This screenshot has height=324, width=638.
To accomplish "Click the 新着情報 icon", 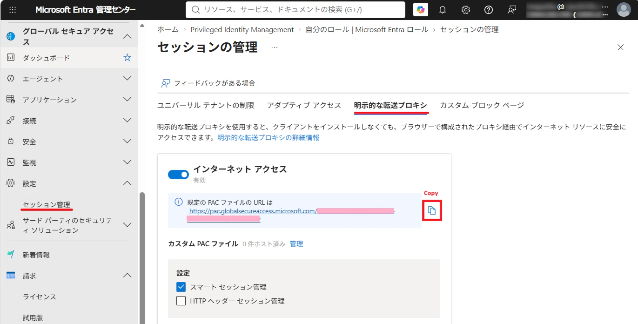I will (x=11, y=255).
